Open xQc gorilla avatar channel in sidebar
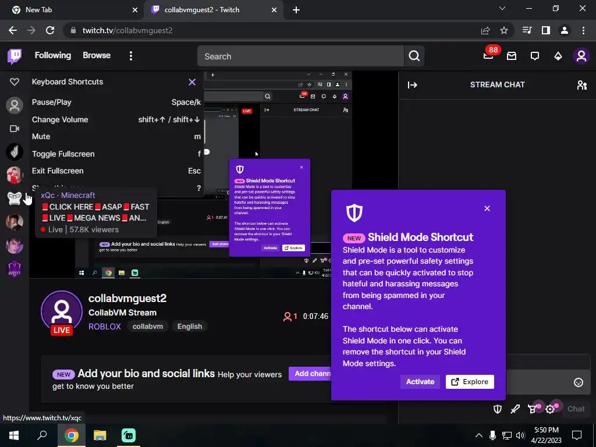 [15, 198]
